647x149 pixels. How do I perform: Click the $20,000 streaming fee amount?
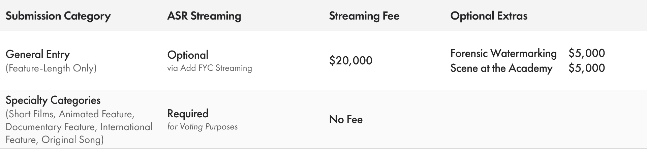point(351,61)
